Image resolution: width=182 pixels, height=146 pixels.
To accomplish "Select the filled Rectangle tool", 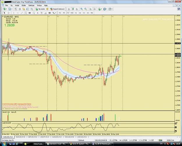I will [30, 13].
